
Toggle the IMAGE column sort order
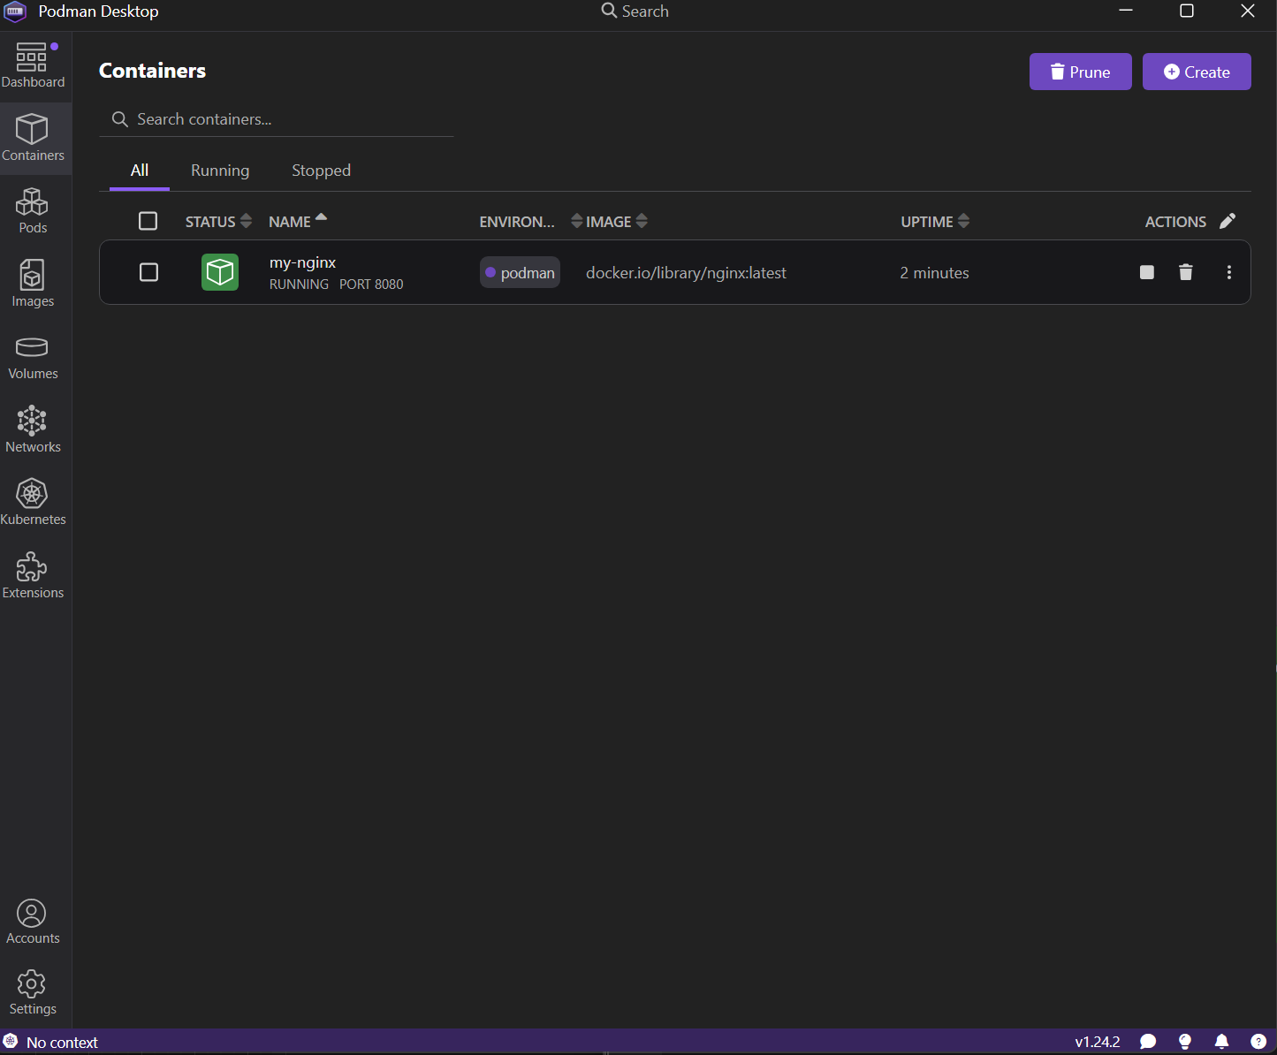(642, 221)
